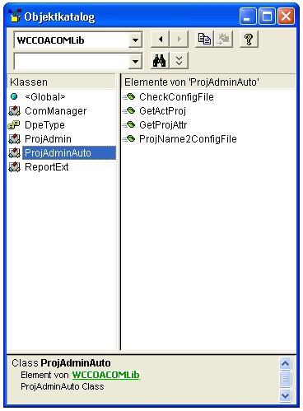
Task: Click the details pane scroll down arrow
Action: click(x=285, y=395)
